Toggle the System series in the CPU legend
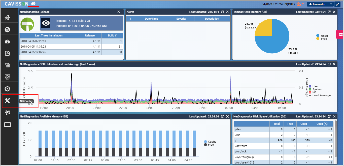The height and width of the screenshot is (166, 344). (315, 89)
